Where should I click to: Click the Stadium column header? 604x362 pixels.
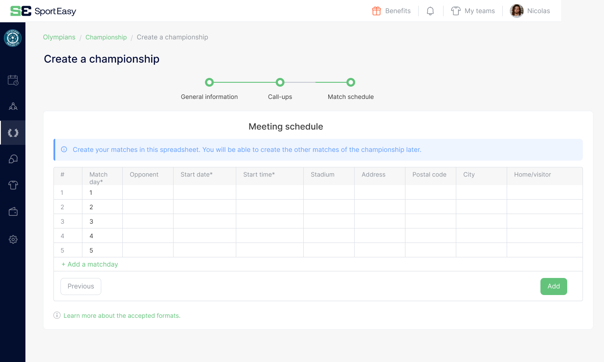[329, 176]
